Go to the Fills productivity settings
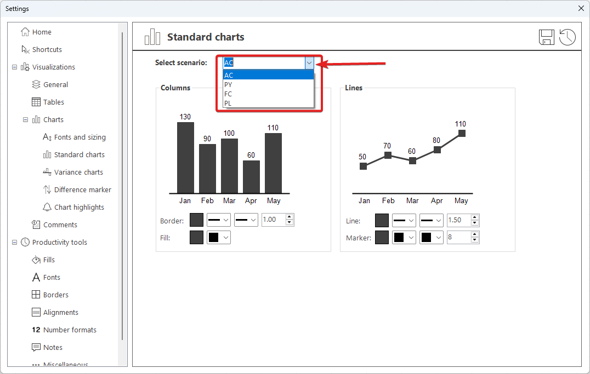This screenshot has height=374, width=590. (x=49, y=260)
